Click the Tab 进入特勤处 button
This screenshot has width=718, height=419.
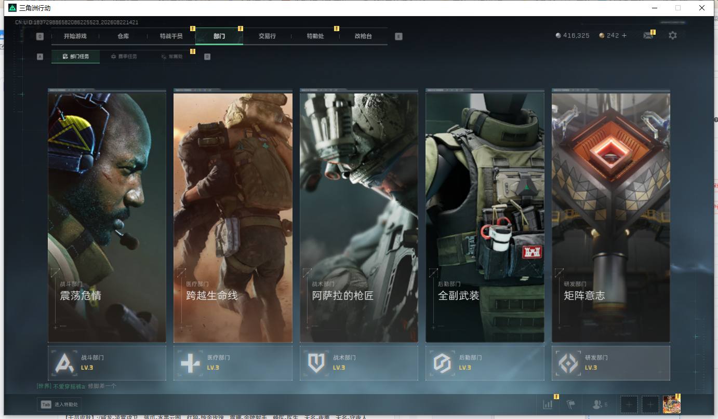coord(59,404)
